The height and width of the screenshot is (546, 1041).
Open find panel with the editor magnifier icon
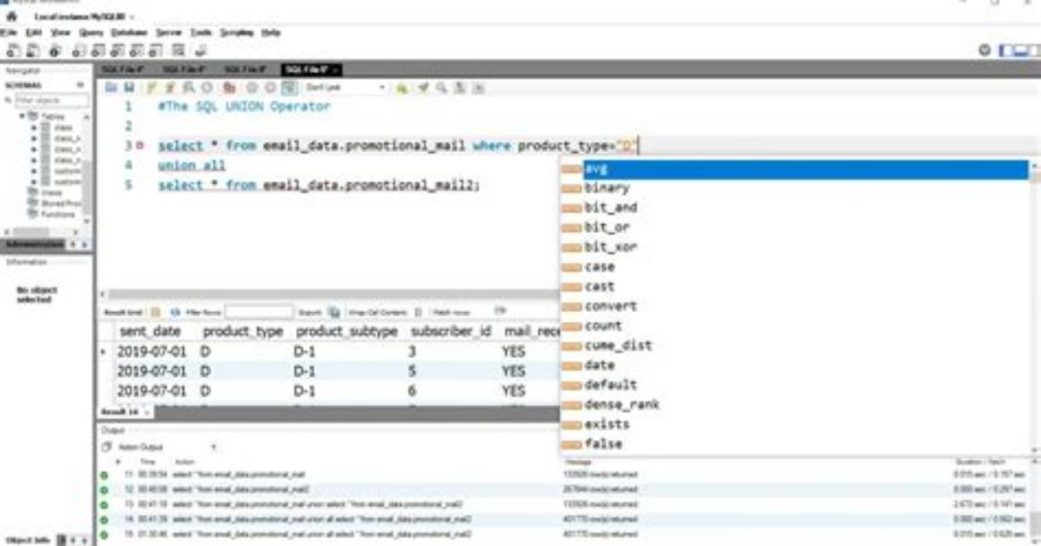pyautogui.click(x=441, y=88)
